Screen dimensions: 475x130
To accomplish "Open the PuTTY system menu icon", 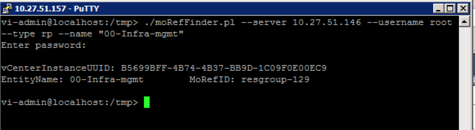I will click(x=6, y=9).
